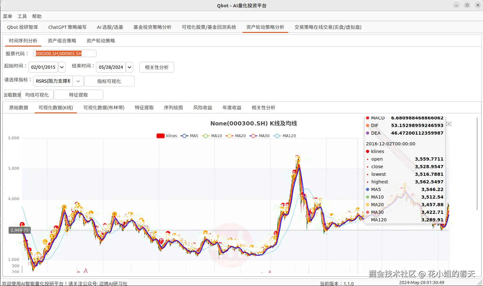Open the 相关性分析 result tab
The image size is (483, 286).
(263, 108)
